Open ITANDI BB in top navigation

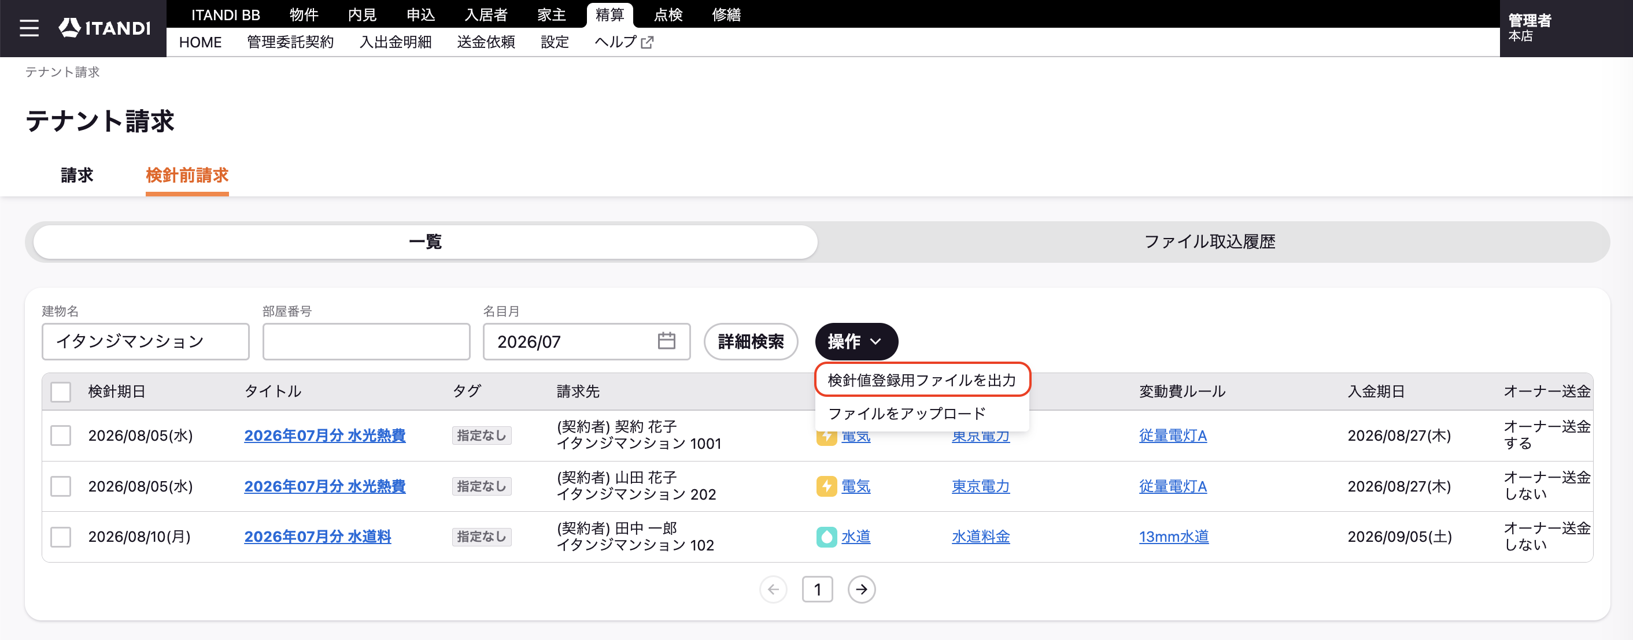pyautogui.click(x=225, y=14)
